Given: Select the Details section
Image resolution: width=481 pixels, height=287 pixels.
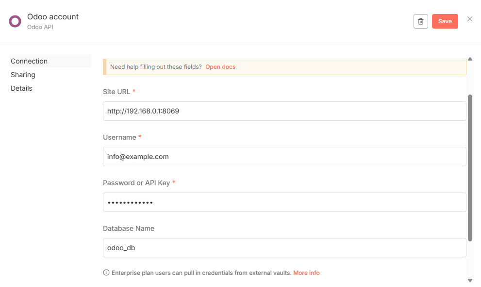Looking at the screenshot, I should pos(21,88).
